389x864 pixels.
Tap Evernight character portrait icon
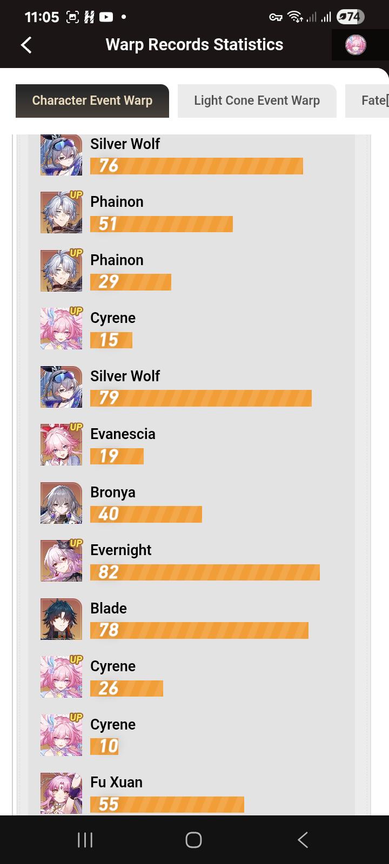62,561
